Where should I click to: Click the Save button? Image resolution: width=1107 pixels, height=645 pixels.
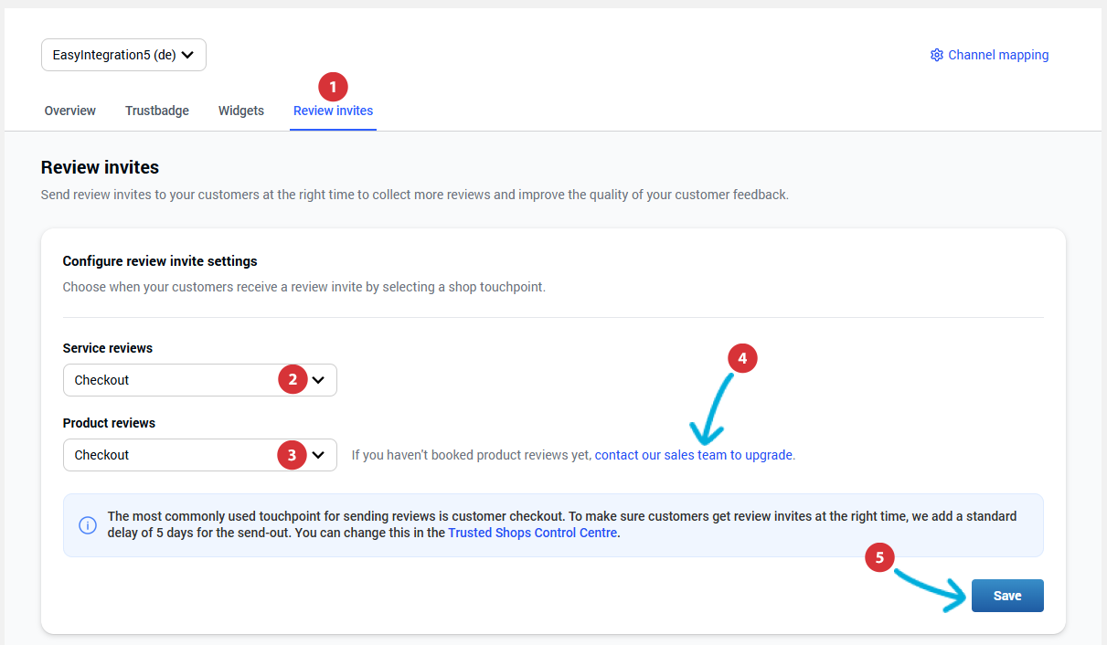[x=1006, y=595]
